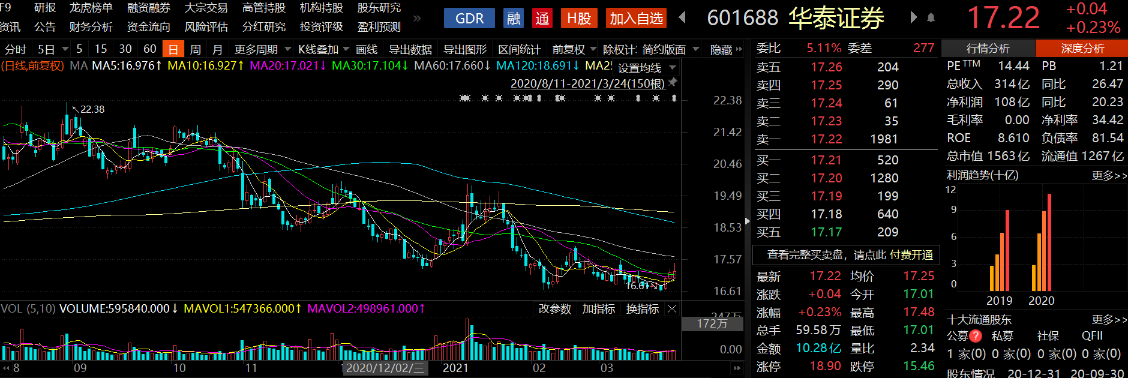
Task: Open the 财务分析 menu
Action: point(91,27)
